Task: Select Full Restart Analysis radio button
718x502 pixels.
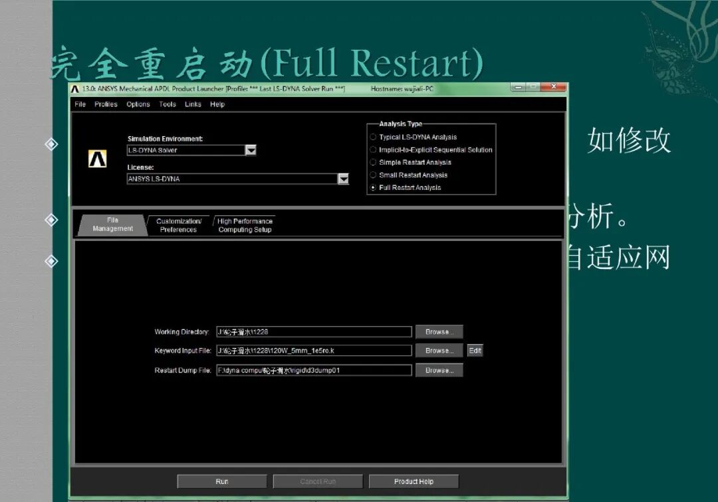Action: 373,187
